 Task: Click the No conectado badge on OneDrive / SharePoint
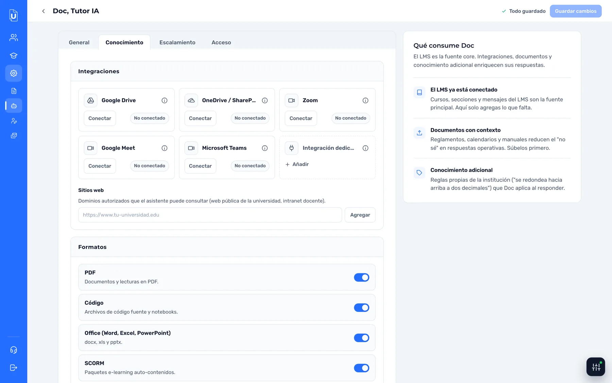coord(250,118)
